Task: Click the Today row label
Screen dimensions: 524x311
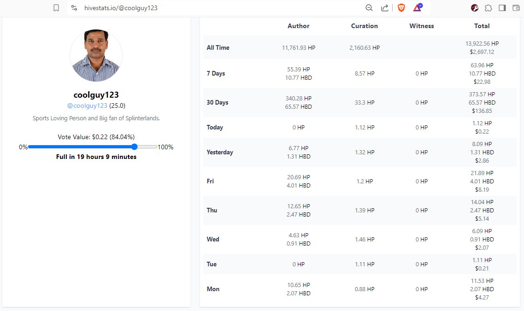Action: click(x=215, y=127)
